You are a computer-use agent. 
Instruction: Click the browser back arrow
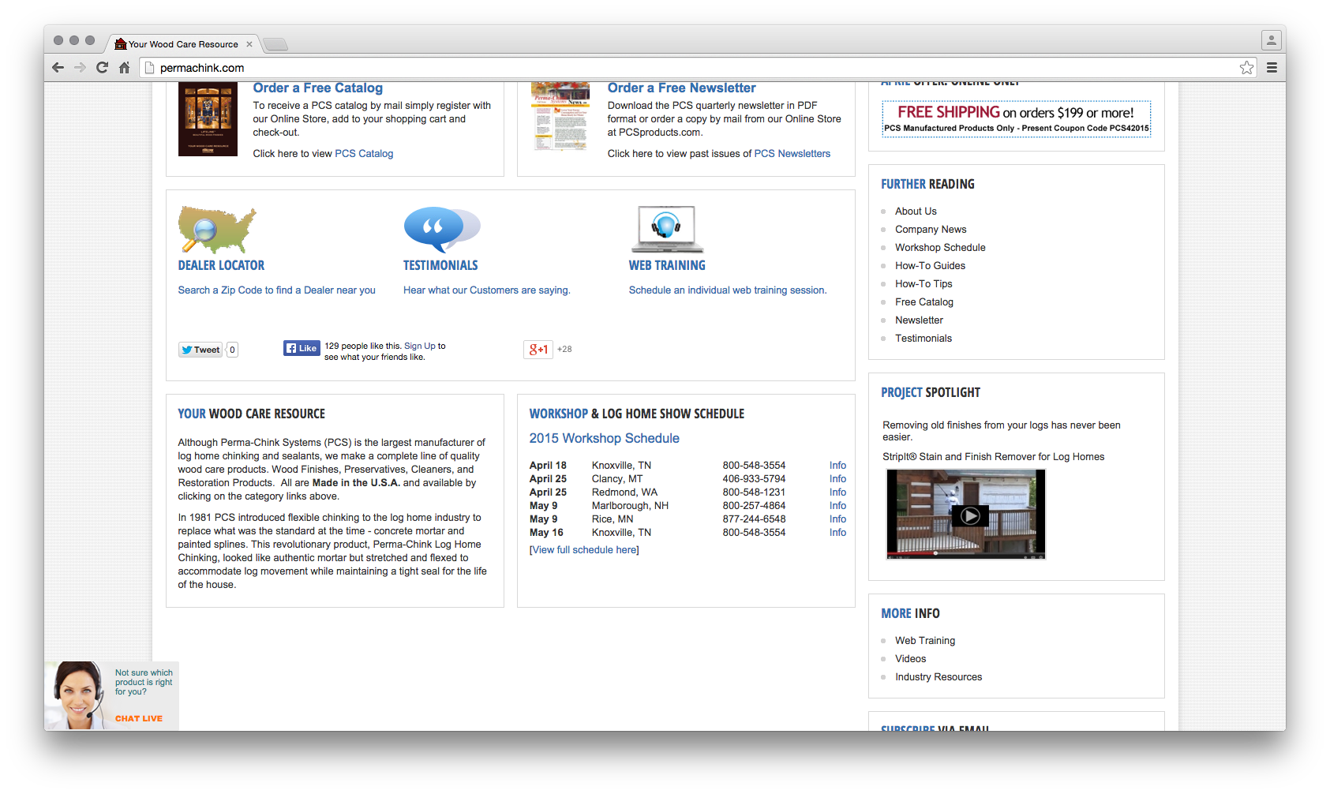pos(58,68)
